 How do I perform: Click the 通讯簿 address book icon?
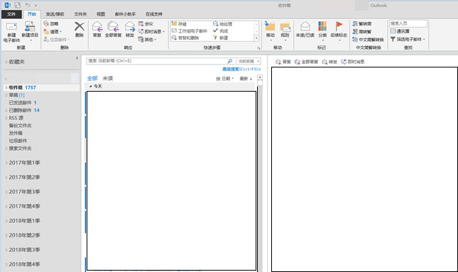click(393, 31)
